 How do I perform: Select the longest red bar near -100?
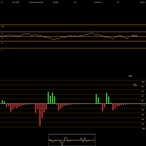coord(40,115)
